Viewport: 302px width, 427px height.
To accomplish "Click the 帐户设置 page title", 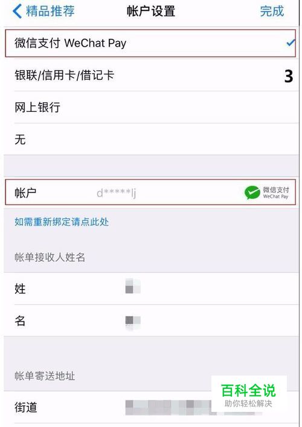I will pos(151,11).
